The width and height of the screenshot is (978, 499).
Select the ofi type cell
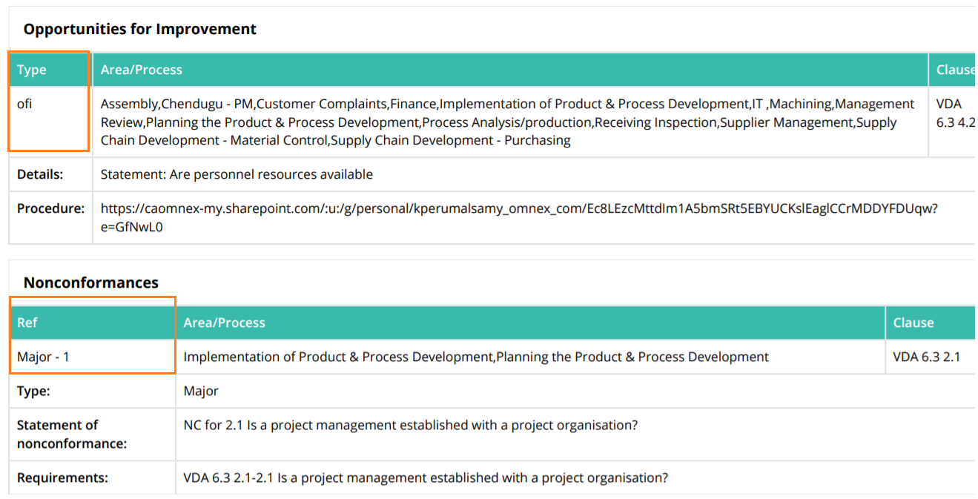[x=50, y=122]
